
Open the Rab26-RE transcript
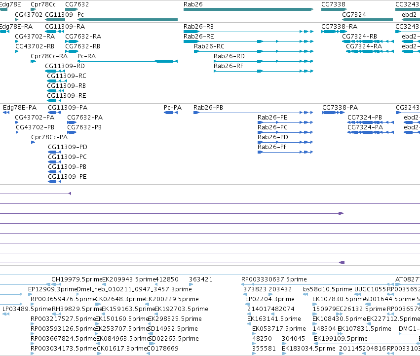(198, 37)
